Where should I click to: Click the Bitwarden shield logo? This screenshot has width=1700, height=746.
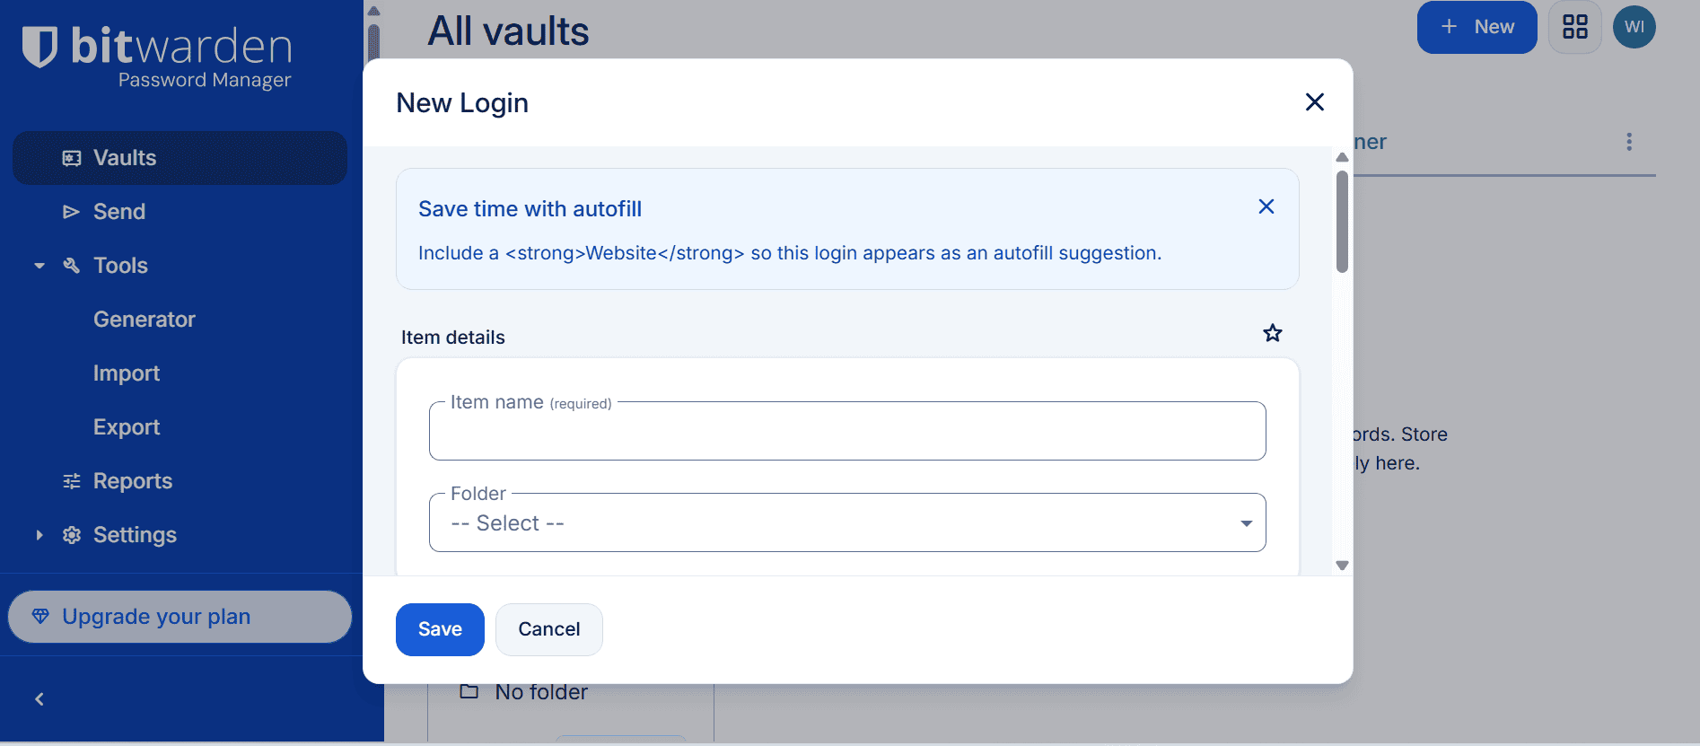coord(39,47)
